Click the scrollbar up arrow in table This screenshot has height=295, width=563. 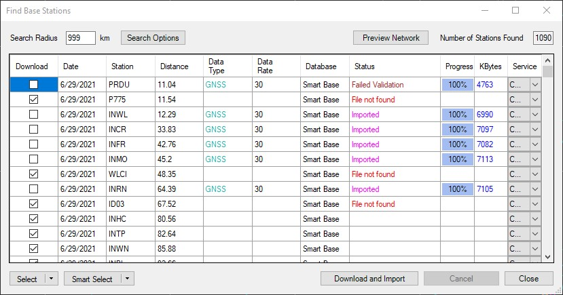548,61
